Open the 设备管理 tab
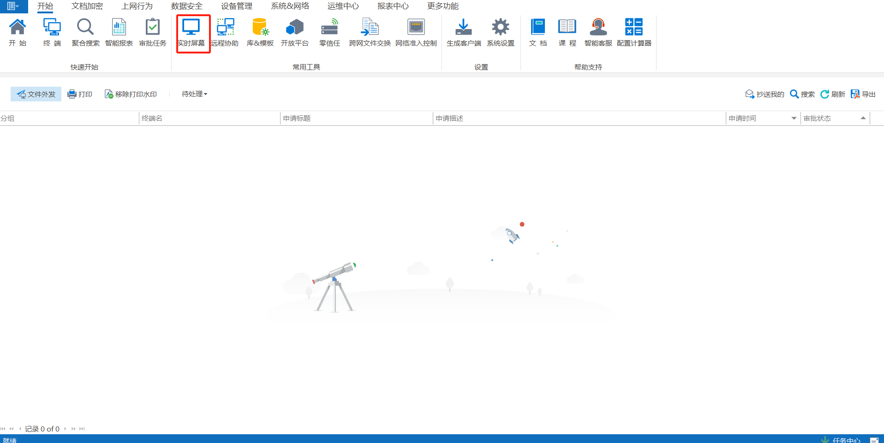This screenshot has height=443, width=884. (x=237, y=6)
